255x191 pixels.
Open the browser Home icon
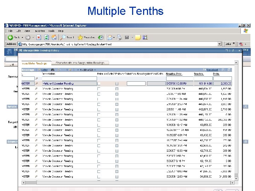point(54,37)
